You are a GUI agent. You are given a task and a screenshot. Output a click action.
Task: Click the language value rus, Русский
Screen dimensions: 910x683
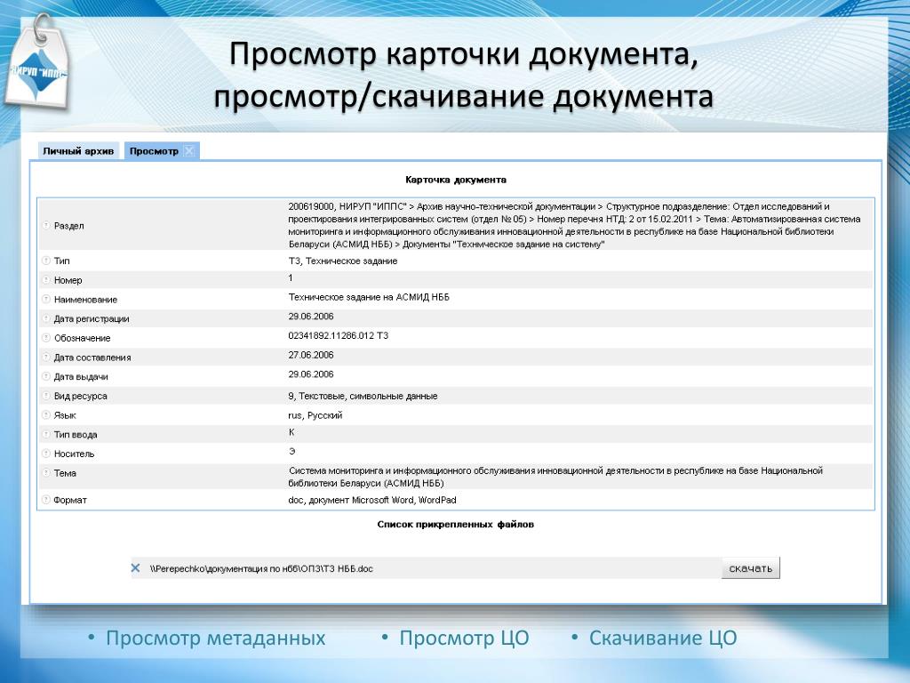tap(315, 415)
